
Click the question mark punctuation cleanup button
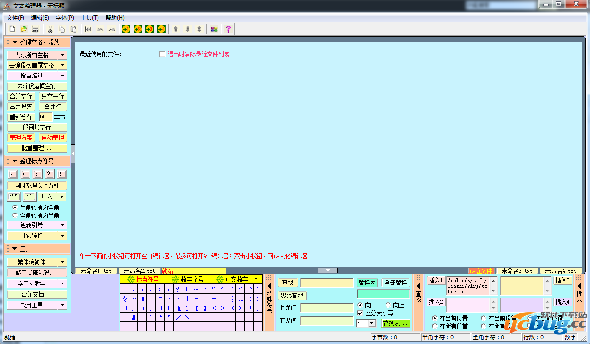click(x=50, y=175)
